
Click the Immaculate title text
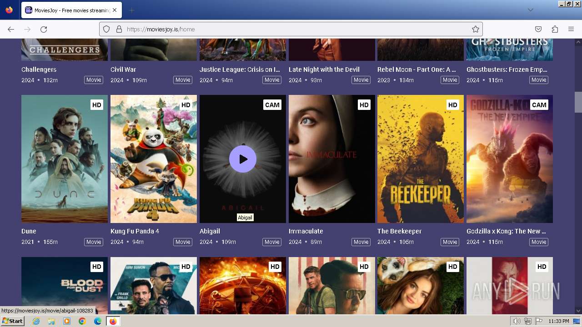[x=306, y=231]
